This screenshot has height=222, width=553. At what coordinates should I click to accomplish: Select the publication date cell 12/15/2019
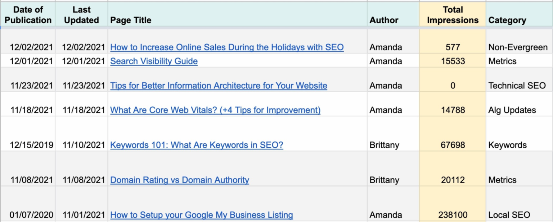coord(31,145)
